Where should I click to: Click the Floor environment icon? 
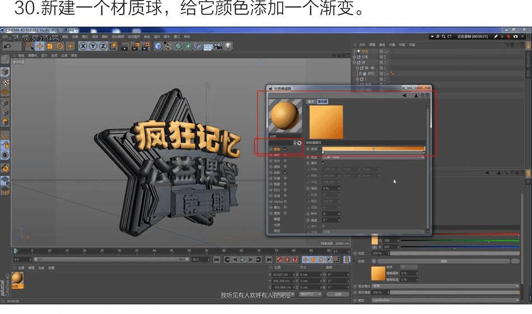[208, 46]
